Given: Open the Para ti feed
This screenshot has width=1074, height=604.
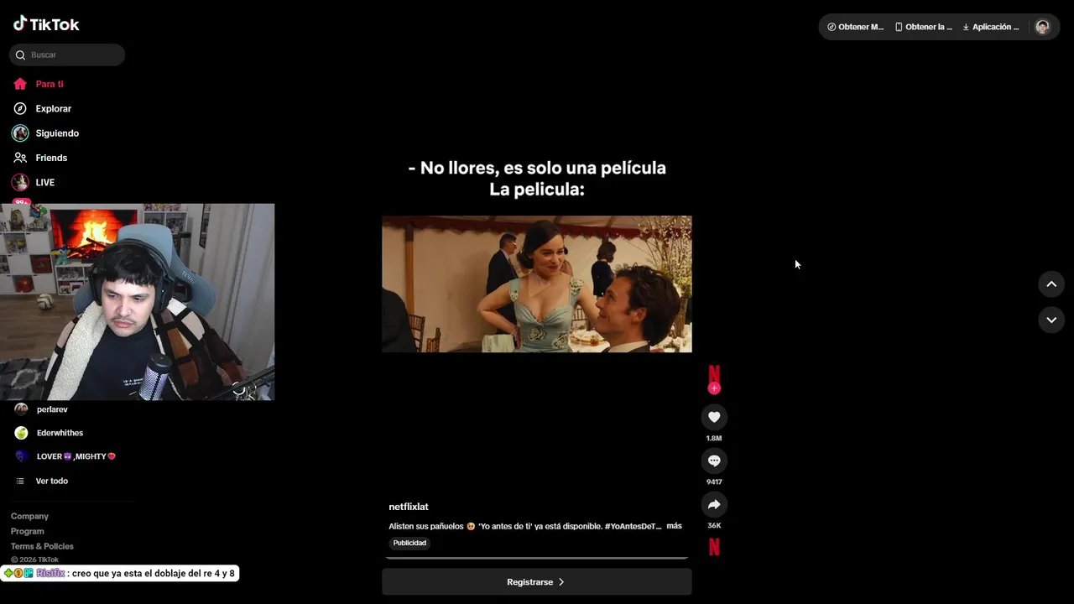Looking at the screenshot, I should pos(50,84).
